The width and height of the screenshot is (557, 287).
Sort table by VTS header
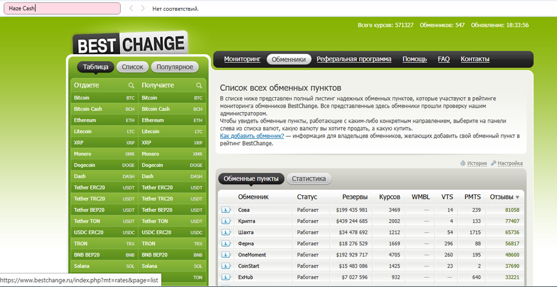tap(447, 197)
